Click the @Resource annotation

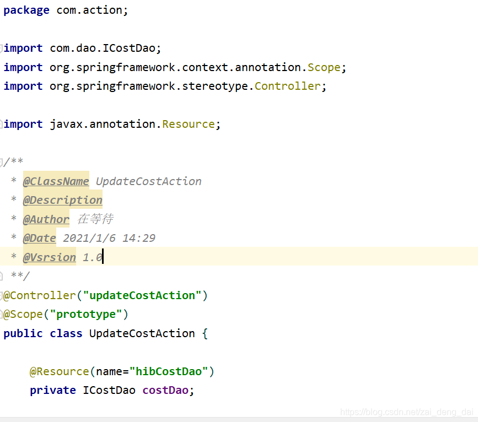[x=60, y=371]
